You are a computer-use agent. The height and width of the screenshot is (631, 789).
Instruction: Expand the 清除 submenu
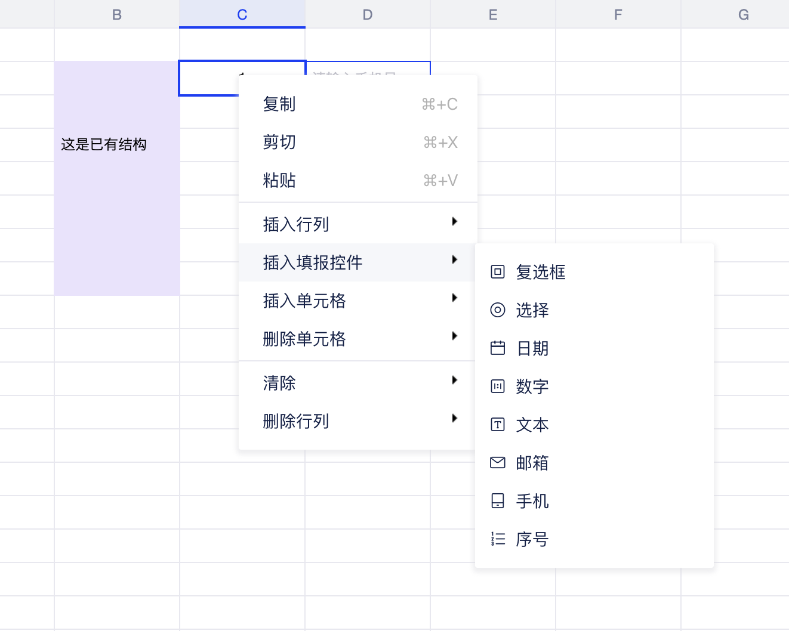point(455,381)
